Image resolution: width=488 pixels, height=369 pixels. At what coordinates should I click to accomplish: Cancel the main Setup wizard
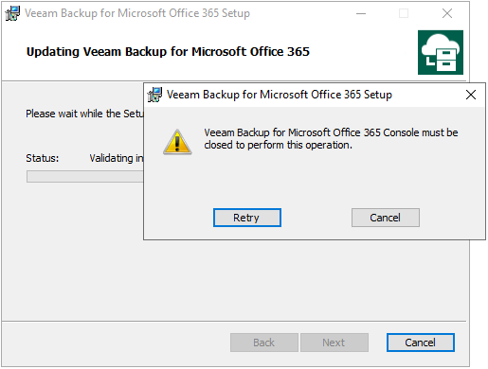(421, 343)
